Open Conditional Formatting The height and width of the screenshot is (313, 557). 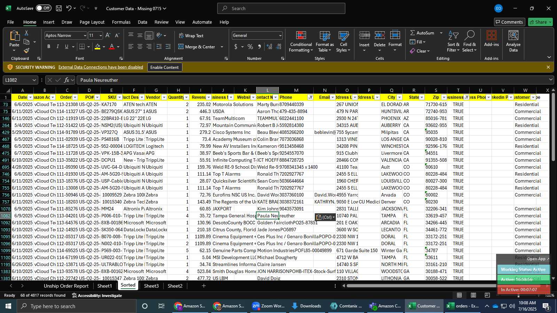point(301,41)
